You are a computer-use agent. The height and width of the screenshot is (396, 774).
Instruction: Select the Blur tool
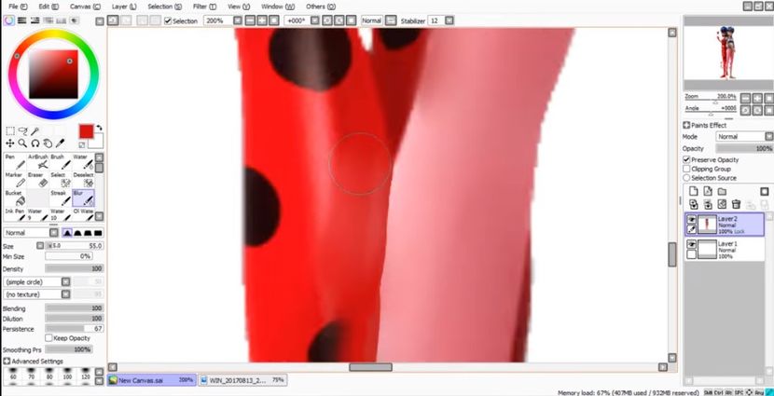click(x=83, y=198)
